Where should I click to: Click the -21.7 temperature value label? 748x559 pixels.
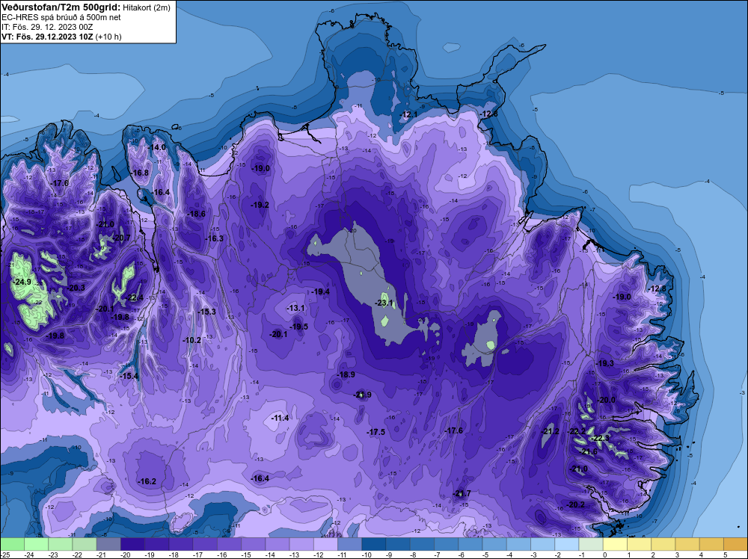(462, 493)
